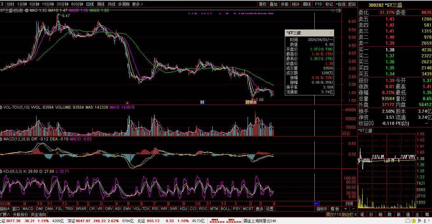Select RSI indicator in bottom bar
Viewport: 432px width, 224px height.
point(155,209)
